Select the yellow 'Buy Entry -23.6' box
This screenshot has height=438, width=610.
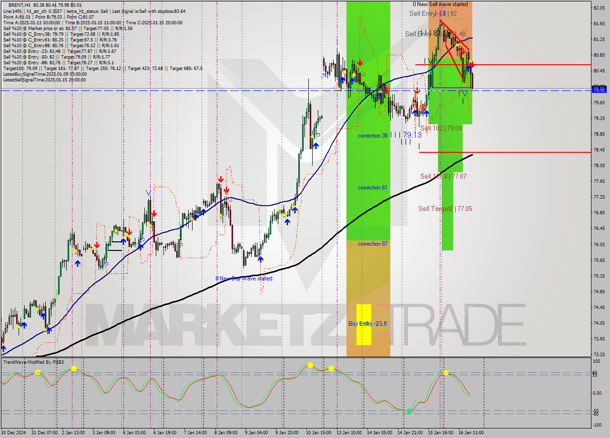point(364,324)
